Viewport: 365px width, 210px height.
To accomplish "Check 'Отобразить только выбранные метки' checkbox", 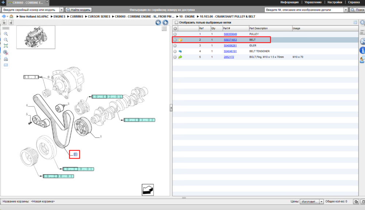I will [176, 23].
